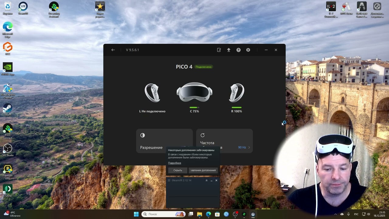Open the weather widget showing -9°C

click(x=12, y=214)
